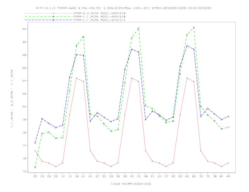Image resolution: width=249 pixels, height=192 pixels.
Task: Click y-axis tick label 32
Action: (x=24, y=29)
